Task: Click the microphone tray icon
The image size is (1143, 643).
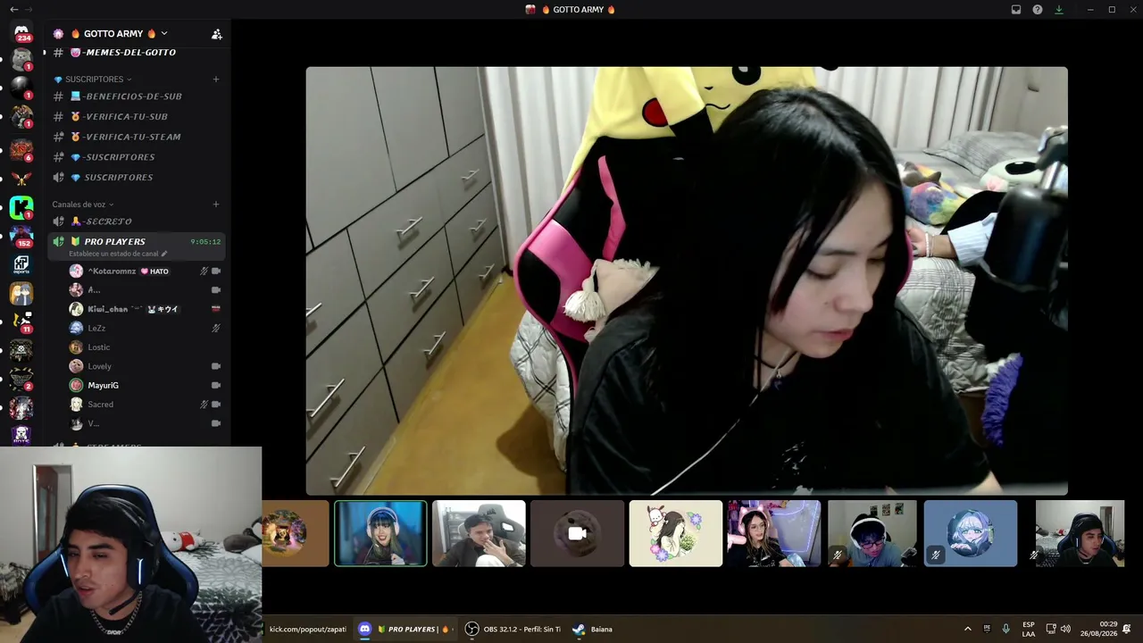Action: pos(1005,630)
